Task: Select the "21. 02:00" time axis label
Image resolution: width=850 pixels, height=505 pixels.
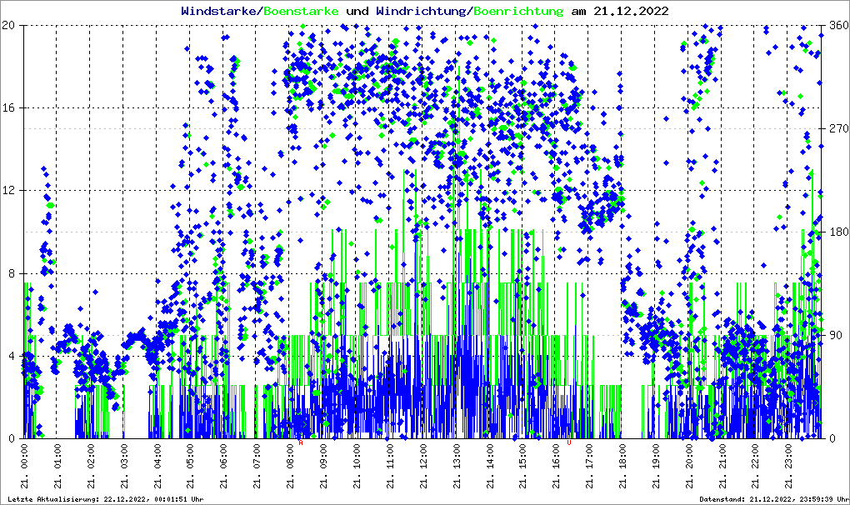Action: tap(91, 466)
